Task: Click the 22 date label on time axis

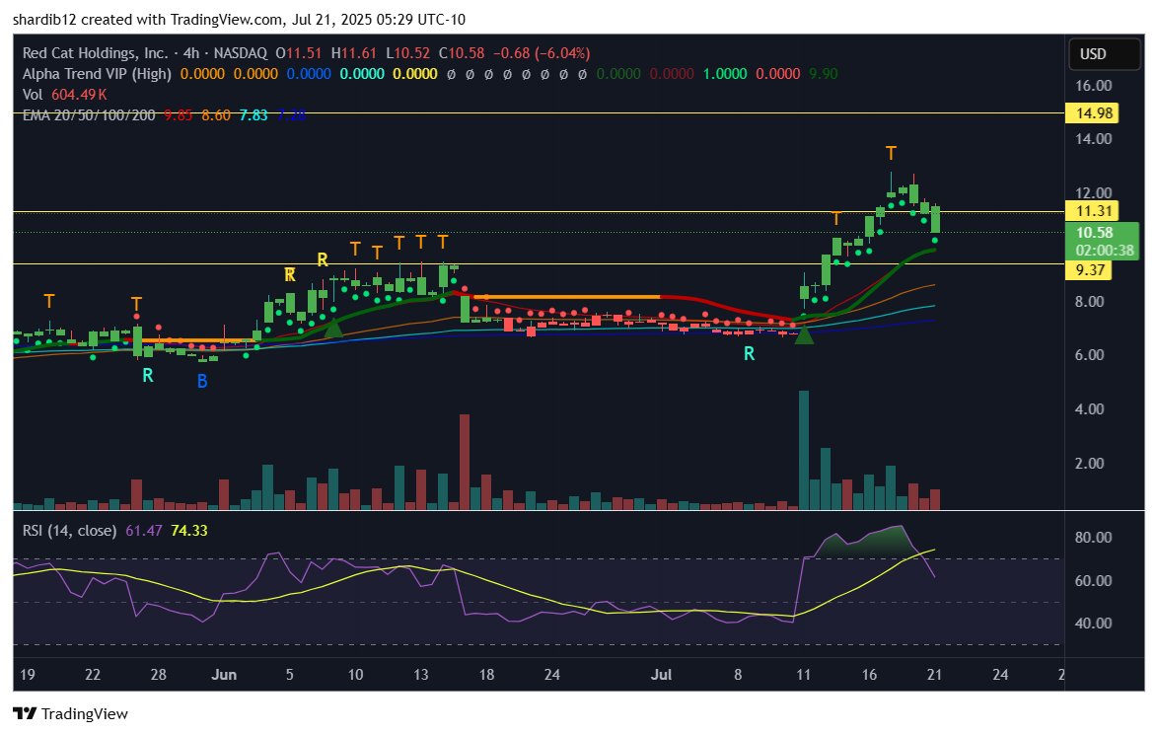Action: pyautogui.click(x=93, y=675)
